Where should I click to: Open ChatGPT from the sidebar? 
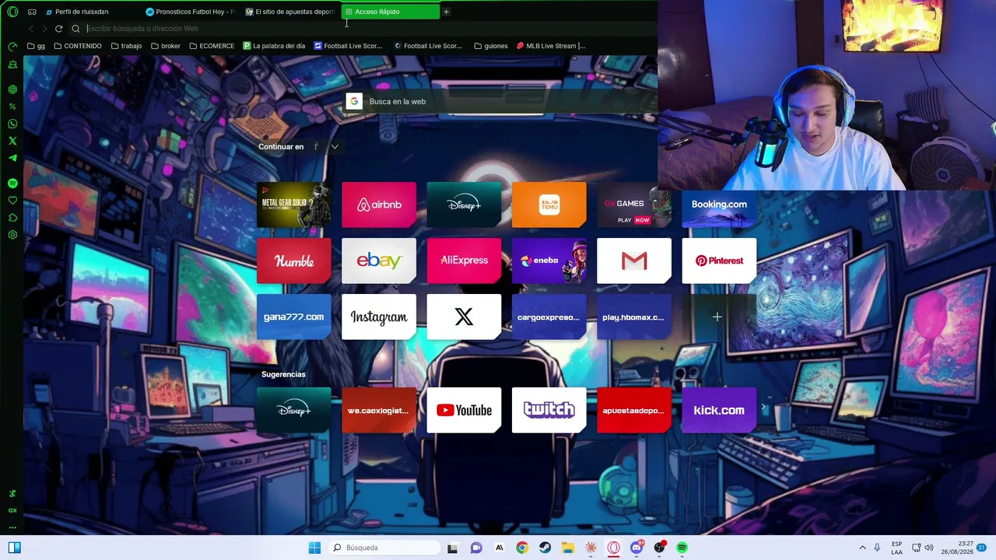pyautogui.click(x=12, y=89)
